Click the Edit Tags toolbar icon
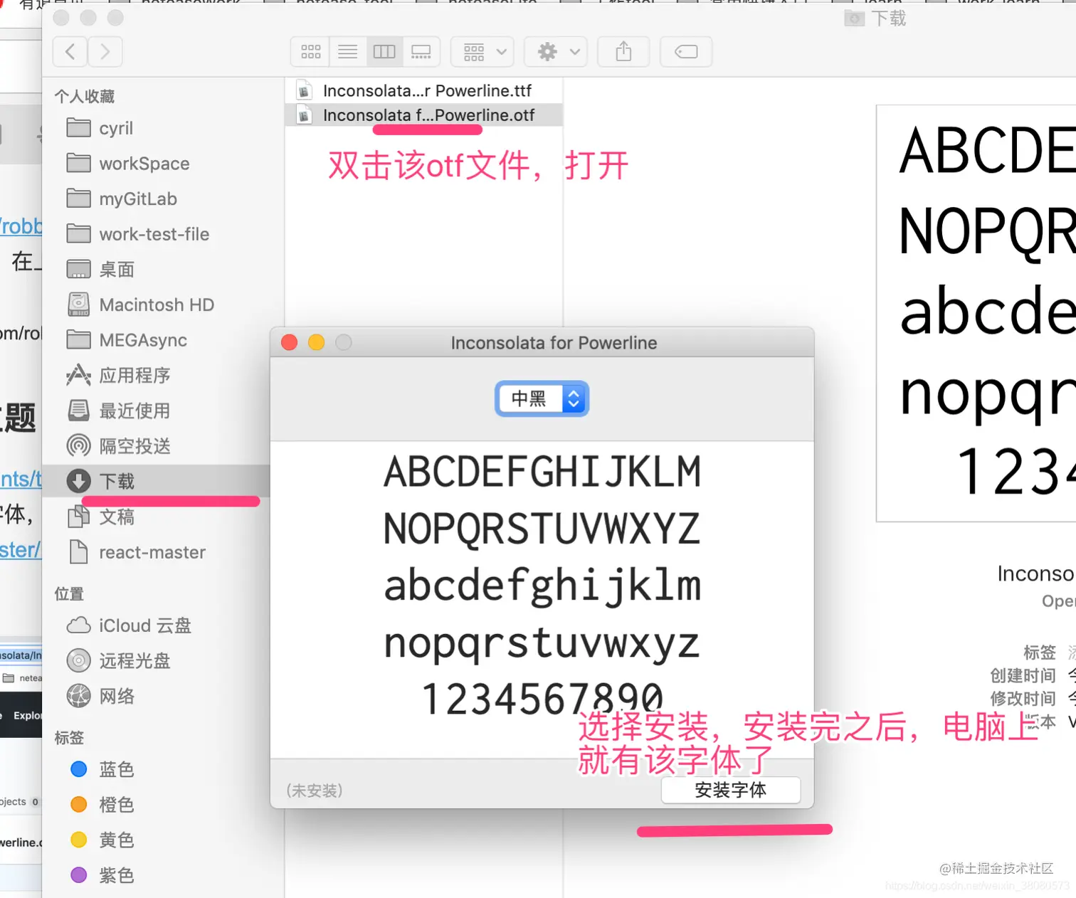 (x=686, y=51)
